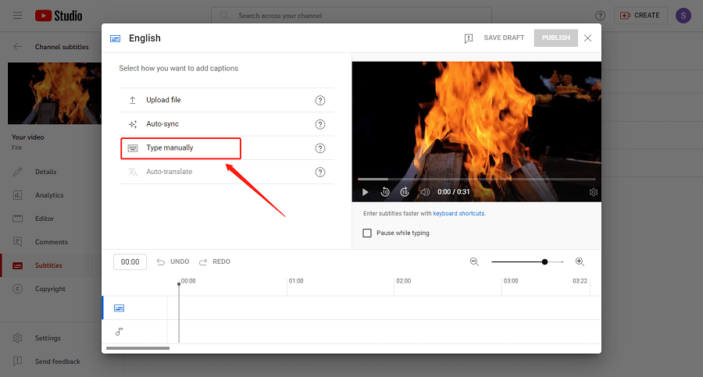Enable Pause while typing checkbox
703x377 pixels.
click(x=367, y=233)
